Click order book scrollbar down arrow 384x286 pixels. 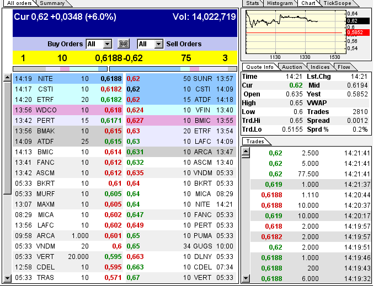click(7, 278)
